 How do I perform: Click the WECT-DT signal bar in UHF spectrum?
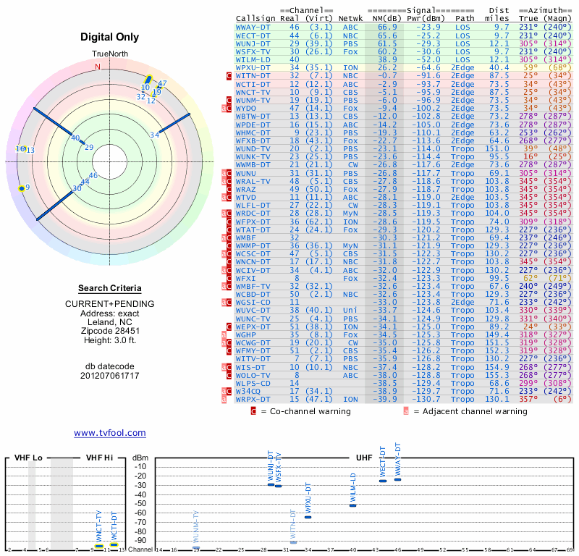point(383,481)
